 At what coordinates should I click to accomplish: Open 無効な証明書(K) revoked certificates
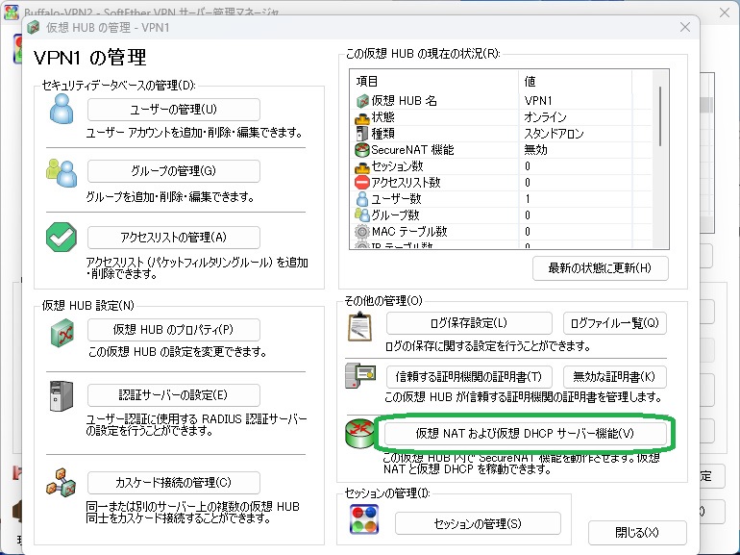615,377
